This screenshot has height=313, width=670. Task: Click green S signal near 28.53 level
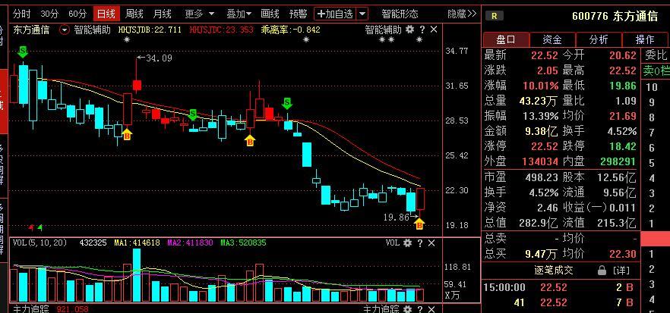(x=193, y=114)
